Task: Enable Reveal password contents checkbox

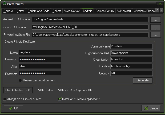Action: pyautogui.click(x=21, y=81)
